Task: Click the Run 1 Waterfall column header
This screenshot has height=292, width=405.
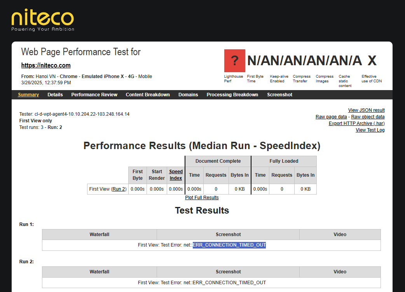Action: tap(100, 235)
